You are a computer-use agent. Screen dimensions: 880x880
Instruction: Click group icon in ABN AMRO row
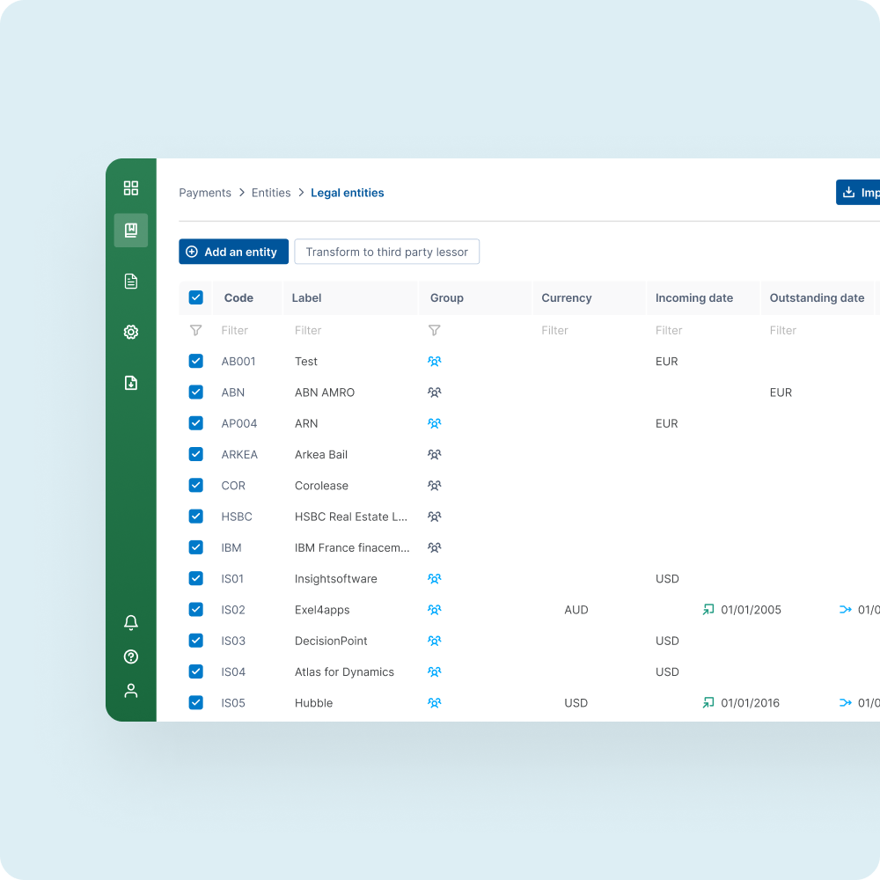coord(435,392)
